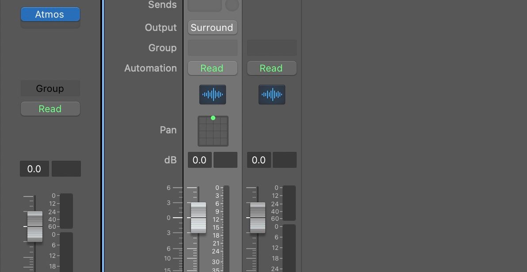
Task: Edit the 0.0 dB field on second channel
Action: point(259,160)
